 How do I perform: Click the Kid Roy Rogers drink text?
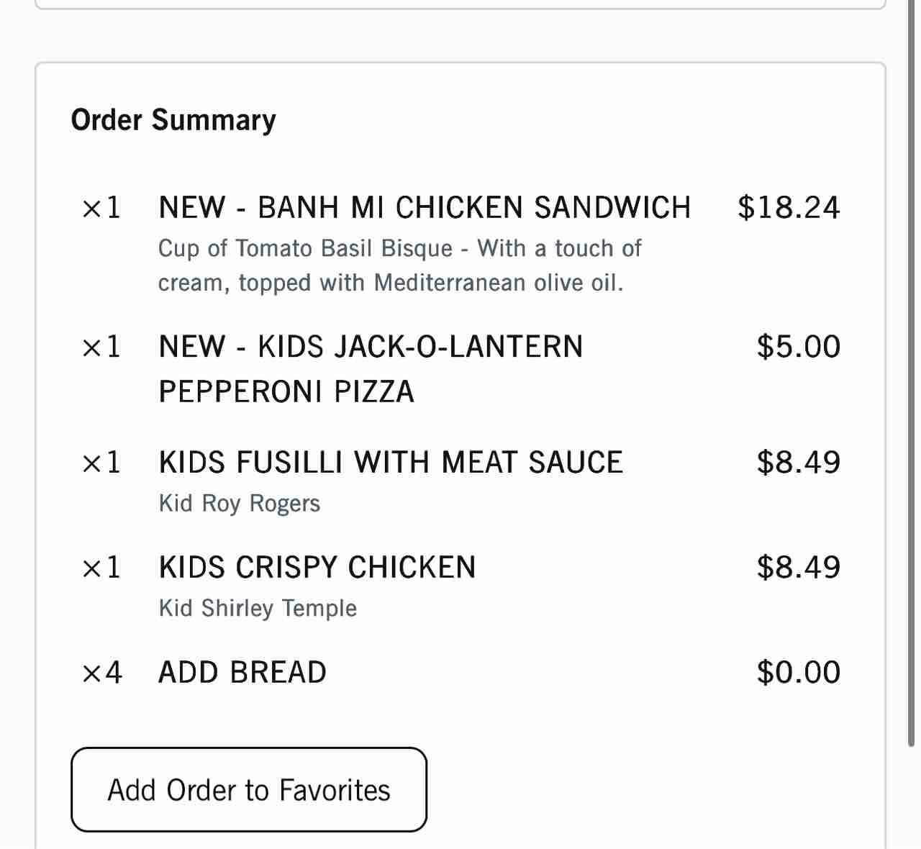240,503
